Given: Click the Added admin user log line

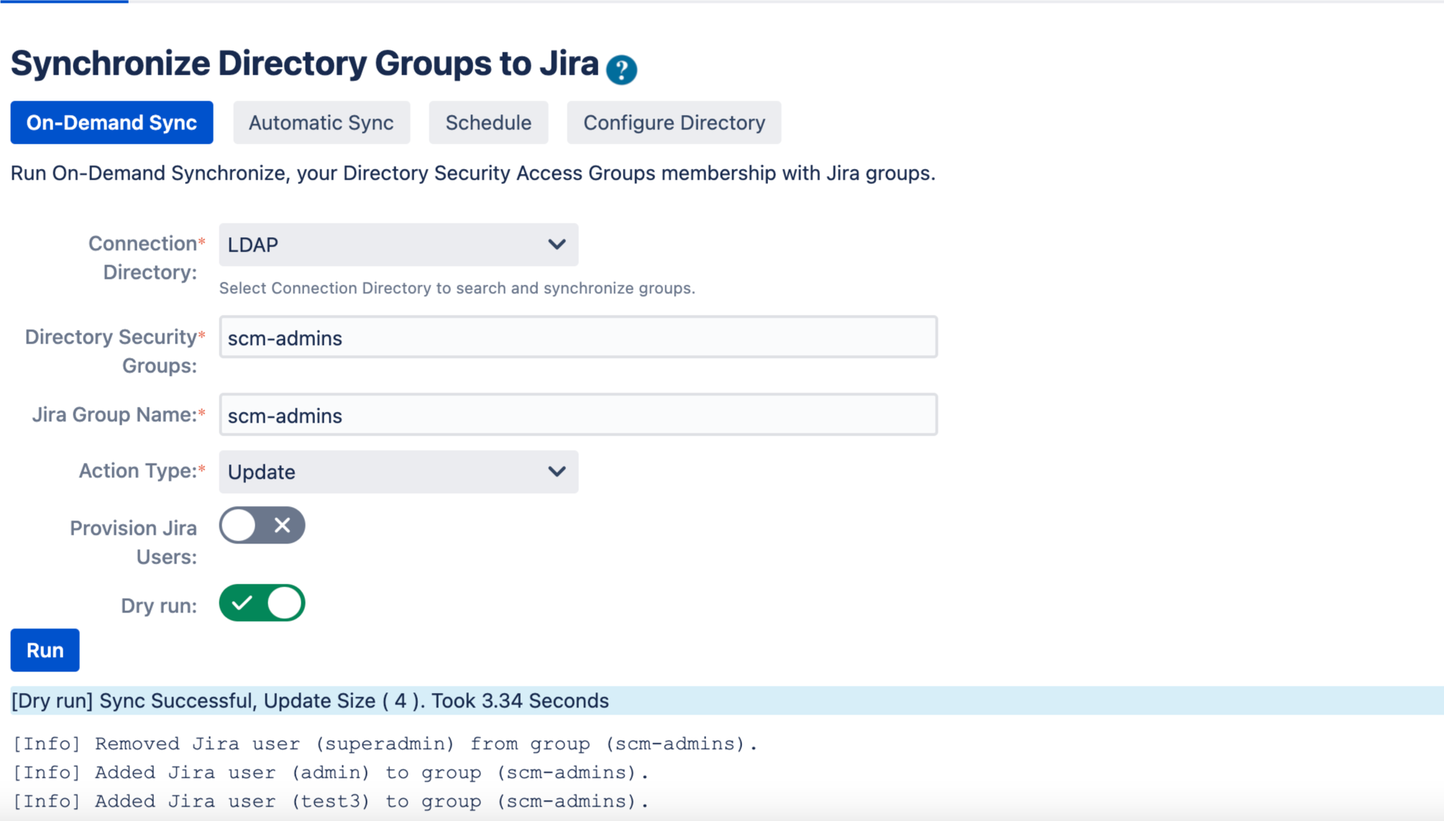Looking at the screenshot, I should [x=331, y=773].
